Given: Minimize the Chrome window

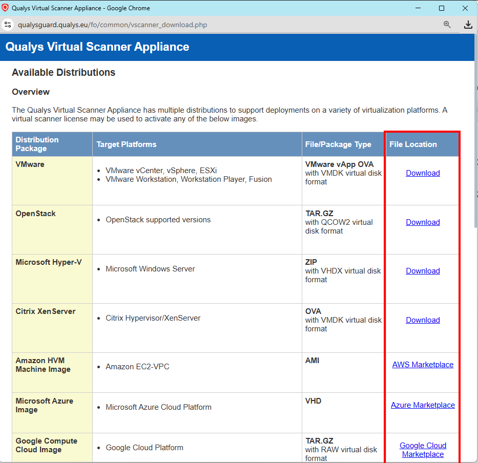Looking at the screenshot, I should pyautogui.click(x=418, y=8).
